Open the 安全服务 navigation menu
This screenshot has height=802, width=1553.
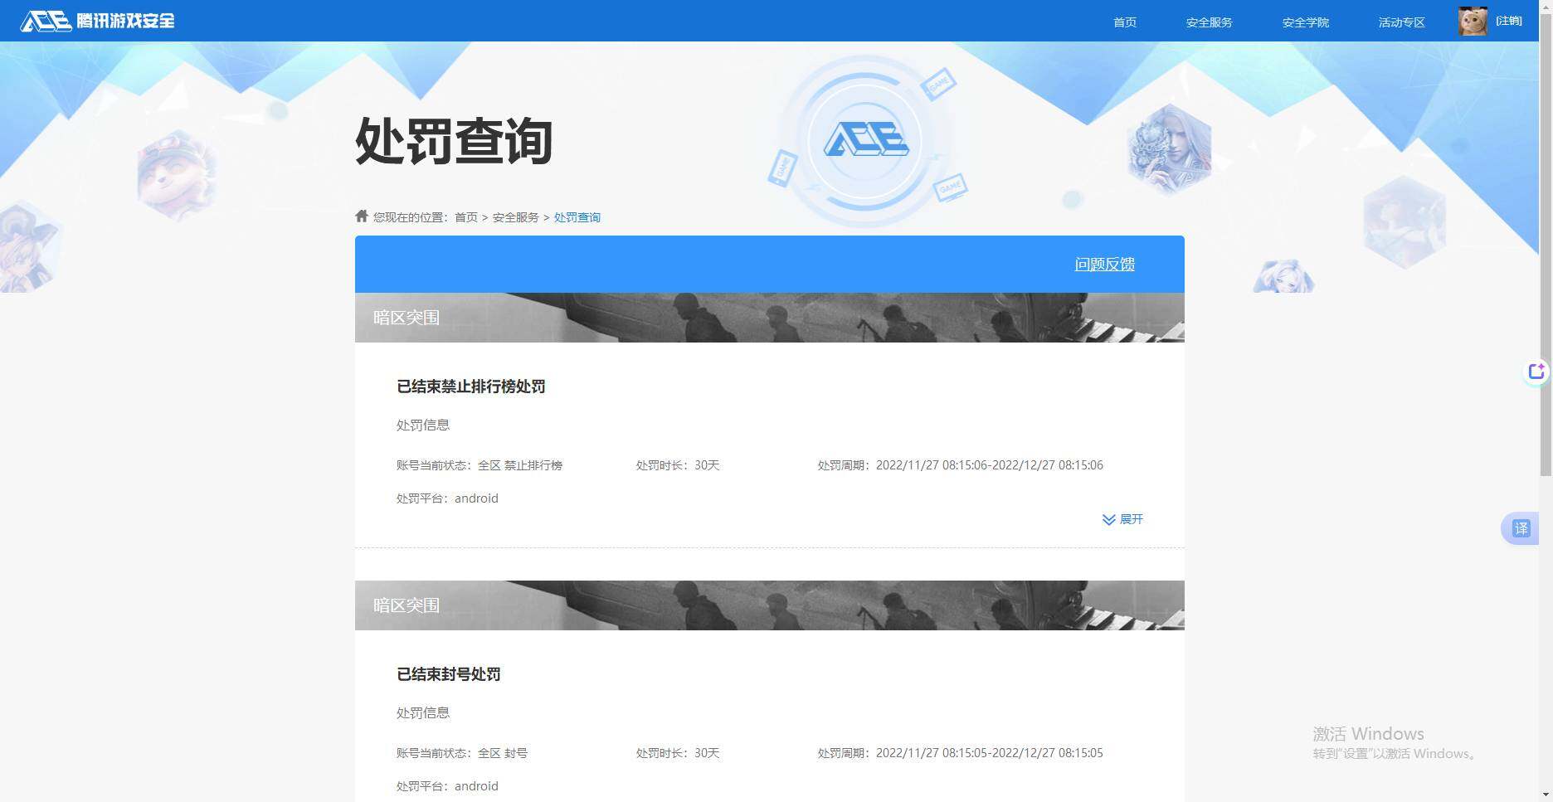(1208, 22)
